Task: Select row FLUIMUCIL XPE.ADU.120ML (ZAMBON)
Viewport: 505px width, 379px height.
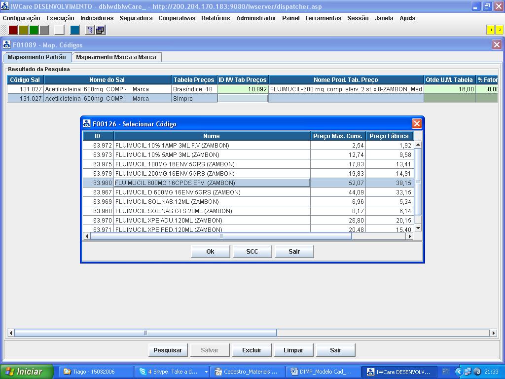Action: [248, 220]
